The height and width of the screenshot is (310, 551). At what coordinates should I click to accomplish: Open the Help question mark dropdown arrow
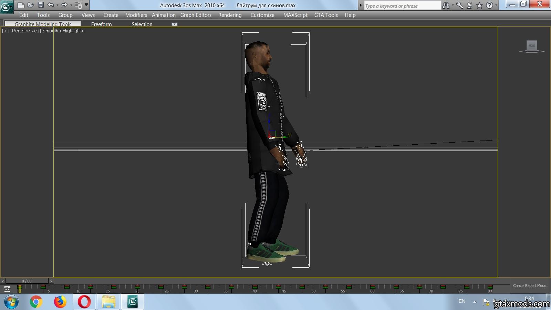496,6
